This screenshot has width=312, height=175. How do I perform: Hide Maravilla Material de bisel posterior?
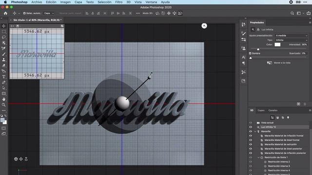tap(251, 149)
